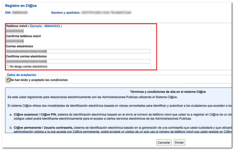Click the Teléfono móvil input field

coord(15,31)
